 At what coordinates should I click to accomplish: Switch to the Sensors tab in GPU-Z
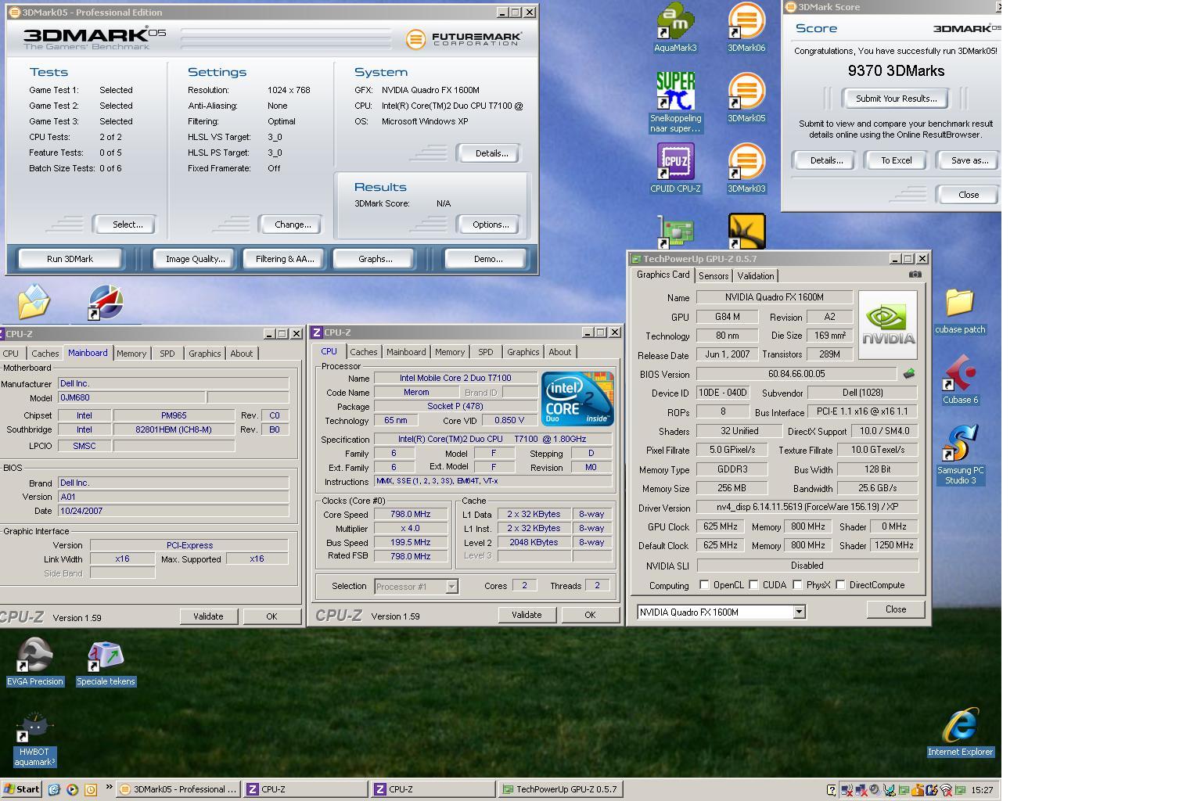point(714,276)
